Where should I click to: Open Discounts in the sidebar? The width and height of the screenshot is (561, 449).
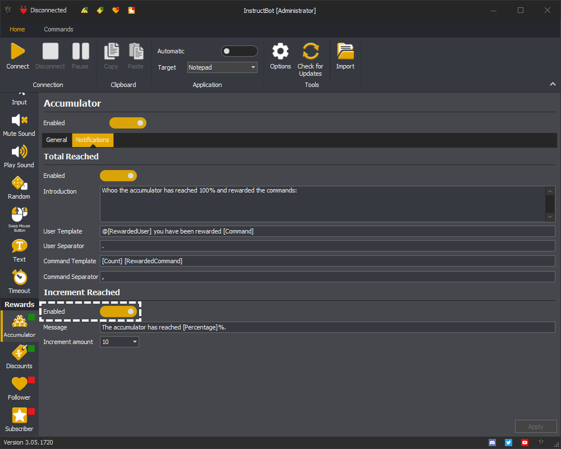19,358
